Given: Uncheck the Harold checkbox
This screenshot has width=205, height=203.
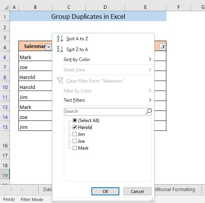Looking at the screenshot, I should [x=75, y=127].
